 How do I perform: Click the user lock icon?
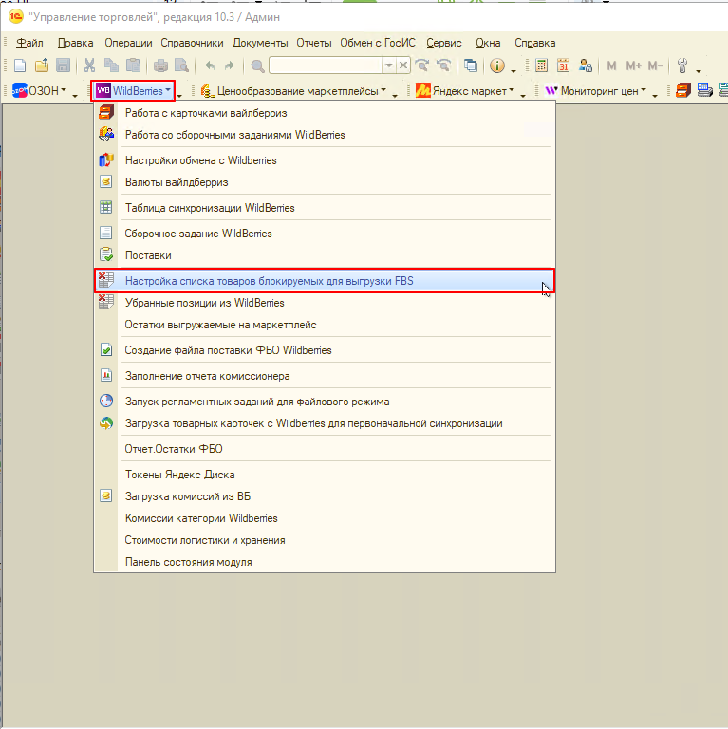pos(586,65)
